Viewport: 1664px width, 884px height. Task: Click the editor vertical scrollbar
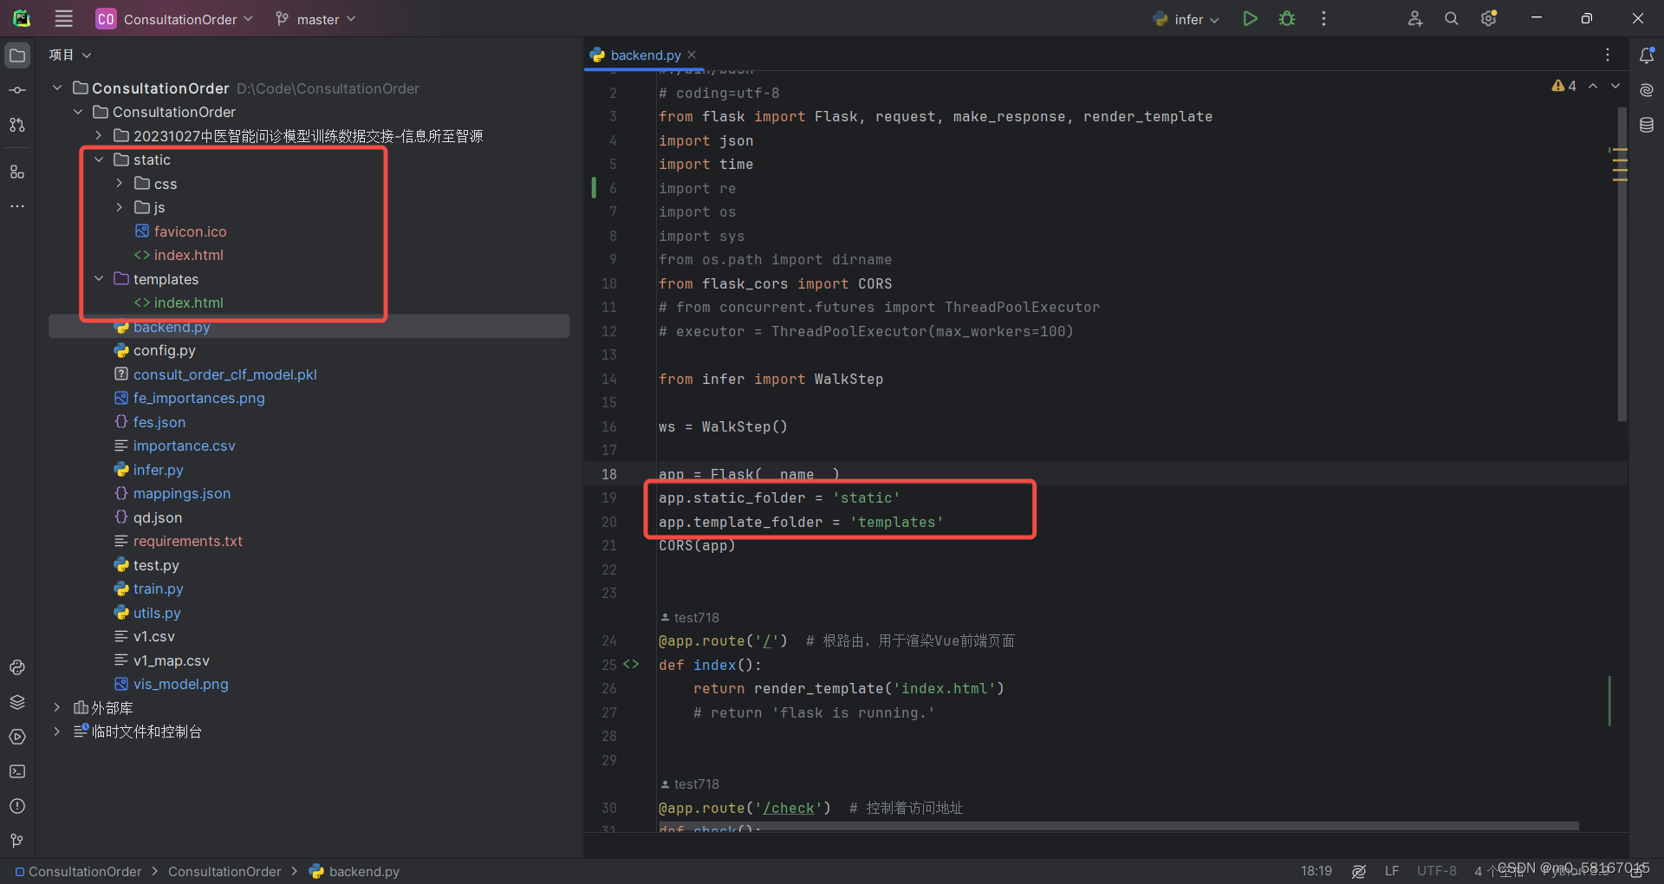1622,264
